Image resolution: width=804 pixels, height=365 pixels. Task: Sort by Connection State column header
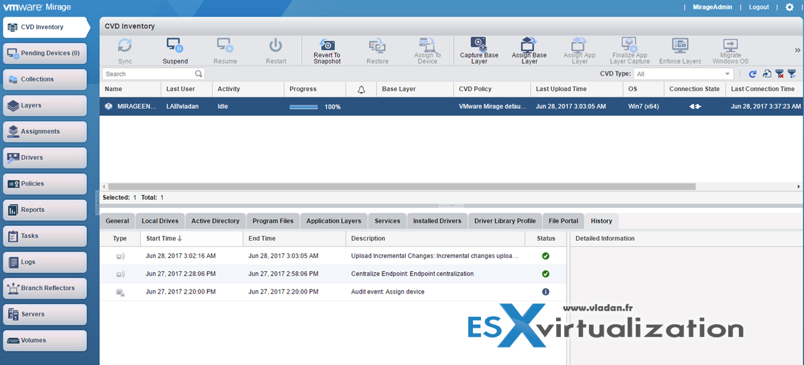694,89
